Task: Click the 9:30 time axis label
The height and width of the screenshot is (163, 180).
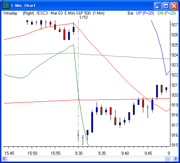Action: (79, 153)
